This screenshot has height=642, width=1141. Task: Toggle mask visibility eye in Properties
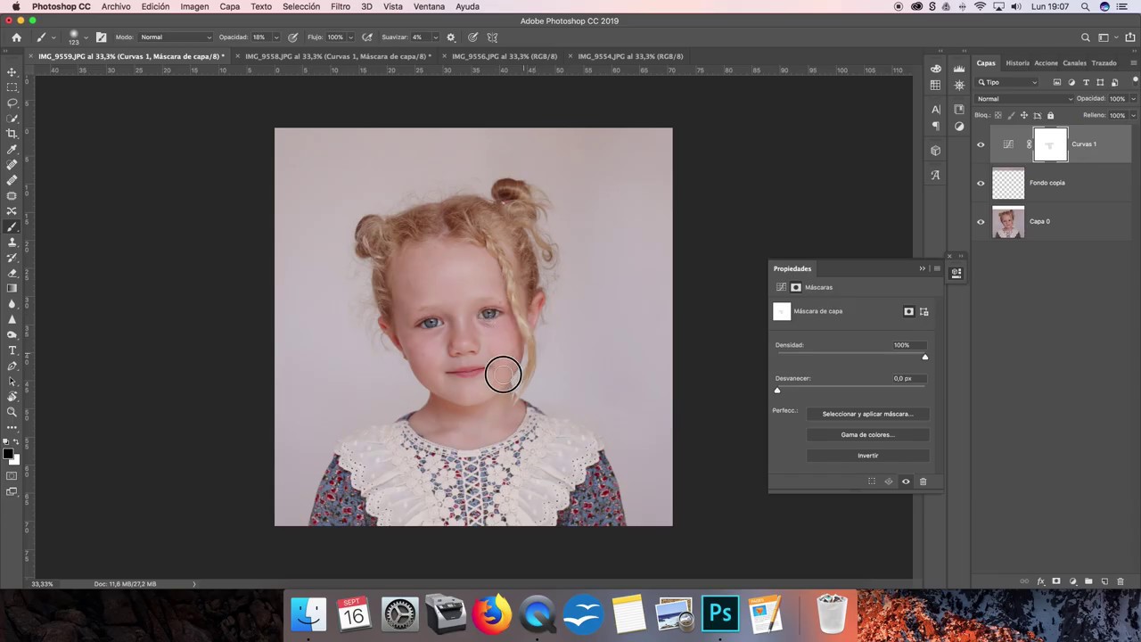[906, 481]
